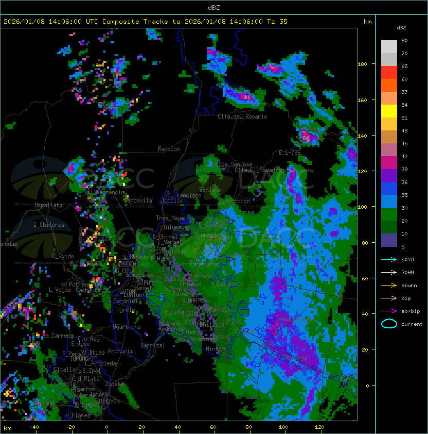Image resolution: width=428 pixels, height=434 pixels.
Task: Click the white 30HM arrow symbol
Action: coord(389,273)
